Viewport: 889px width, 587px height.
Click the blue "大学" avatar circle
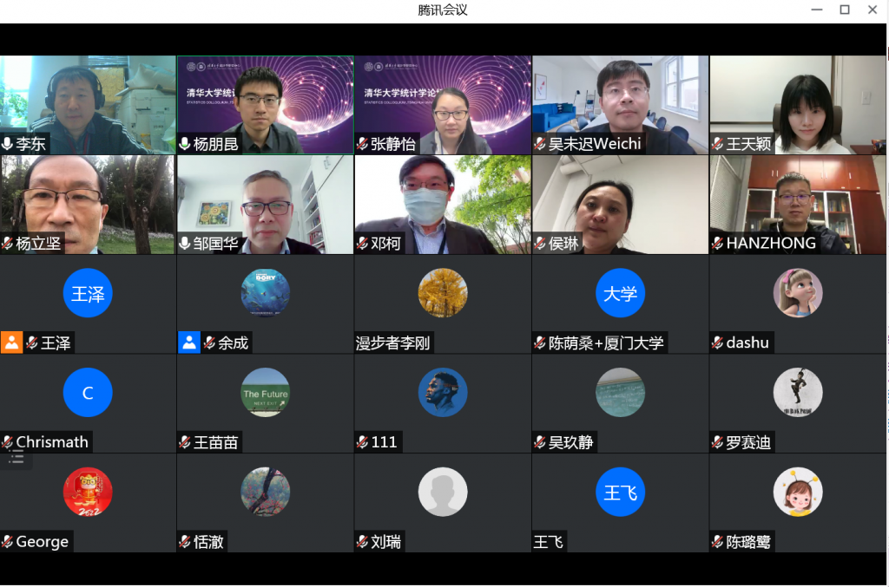[x=620, y=293]
